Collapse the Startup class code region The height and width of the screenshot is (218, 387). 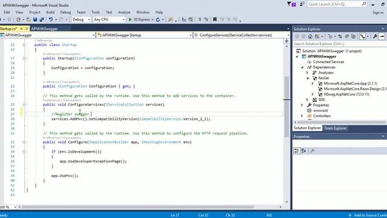click(x=24, y=45)
